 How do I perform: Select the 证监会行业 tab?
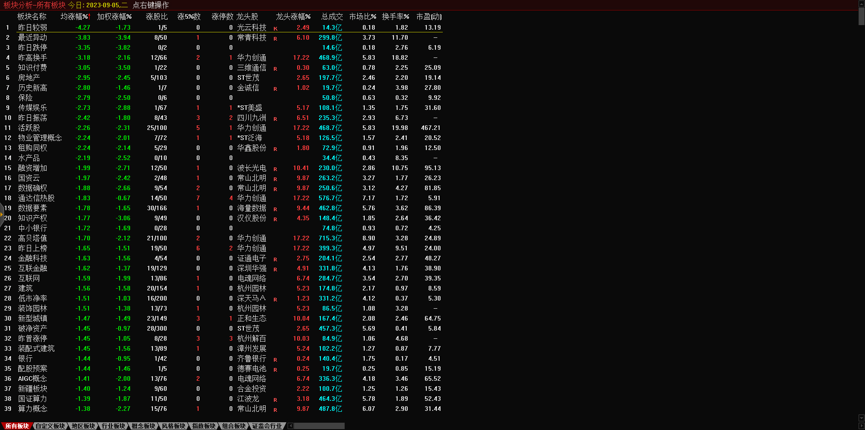pyautogui.click(x=267, y=426)
